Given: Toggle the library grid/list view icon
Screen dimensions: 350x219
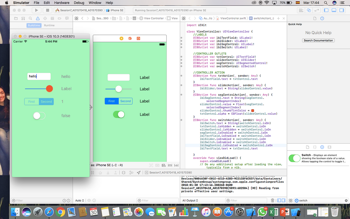Looking at the screenshot, I should 290,200.
